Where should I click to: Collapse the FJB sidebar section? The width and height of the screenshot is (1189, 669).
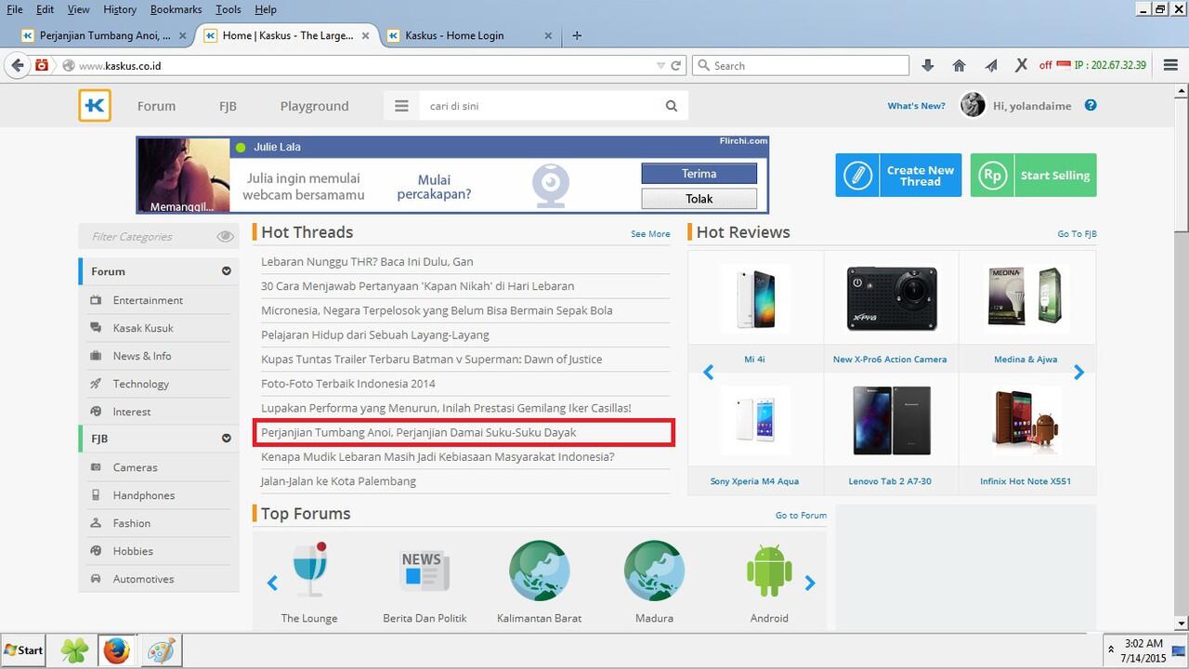[x=226, y=439]
